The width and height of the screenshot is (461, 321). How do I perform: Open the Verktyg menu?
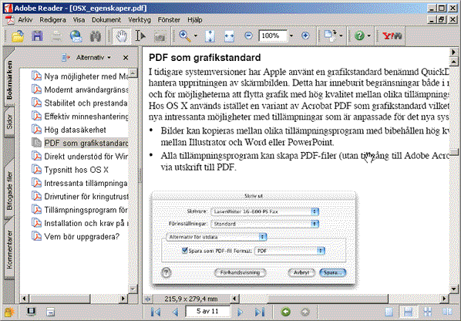[140, 20]
